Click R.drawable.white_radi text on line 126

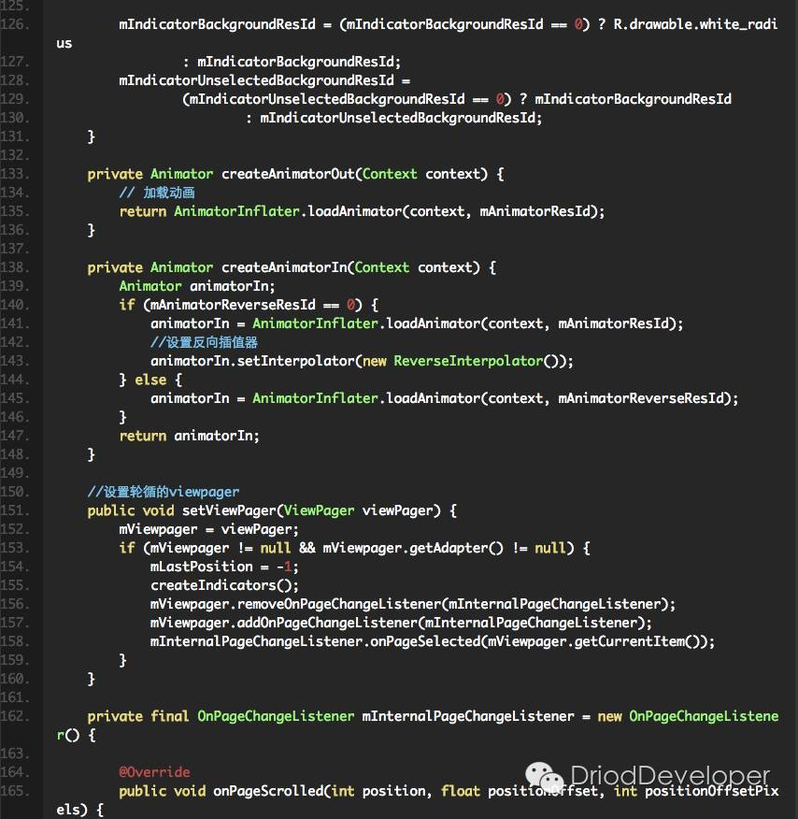[695, 24]
